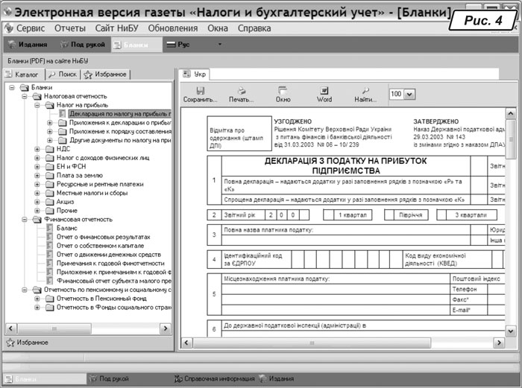Viewport: 522px width, 388px height.
Task: Select the Баланс document in tree
Action: [67, 228]
